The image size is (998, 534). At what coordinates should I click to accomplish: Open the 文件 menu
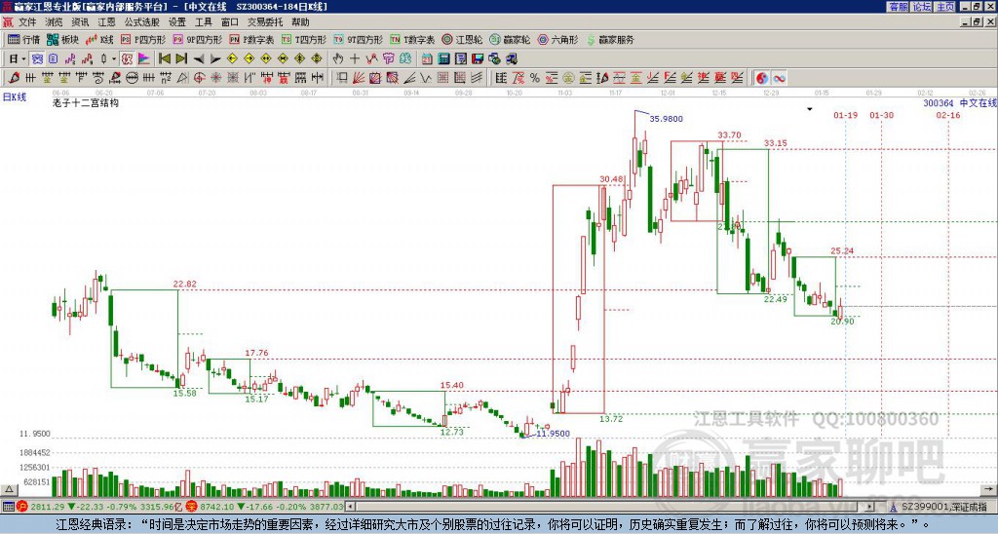tap(26, 22)
